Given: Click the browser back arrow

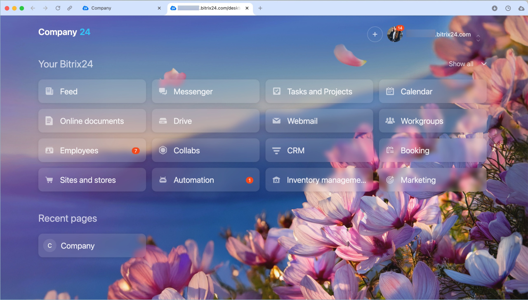Looking at the screenshot, I should [x=33, y=8].
